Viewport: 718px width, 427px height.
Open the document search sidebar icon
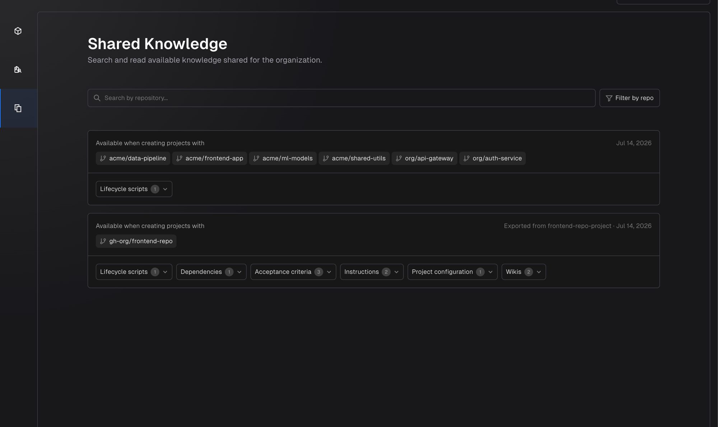tap(18, 70)
